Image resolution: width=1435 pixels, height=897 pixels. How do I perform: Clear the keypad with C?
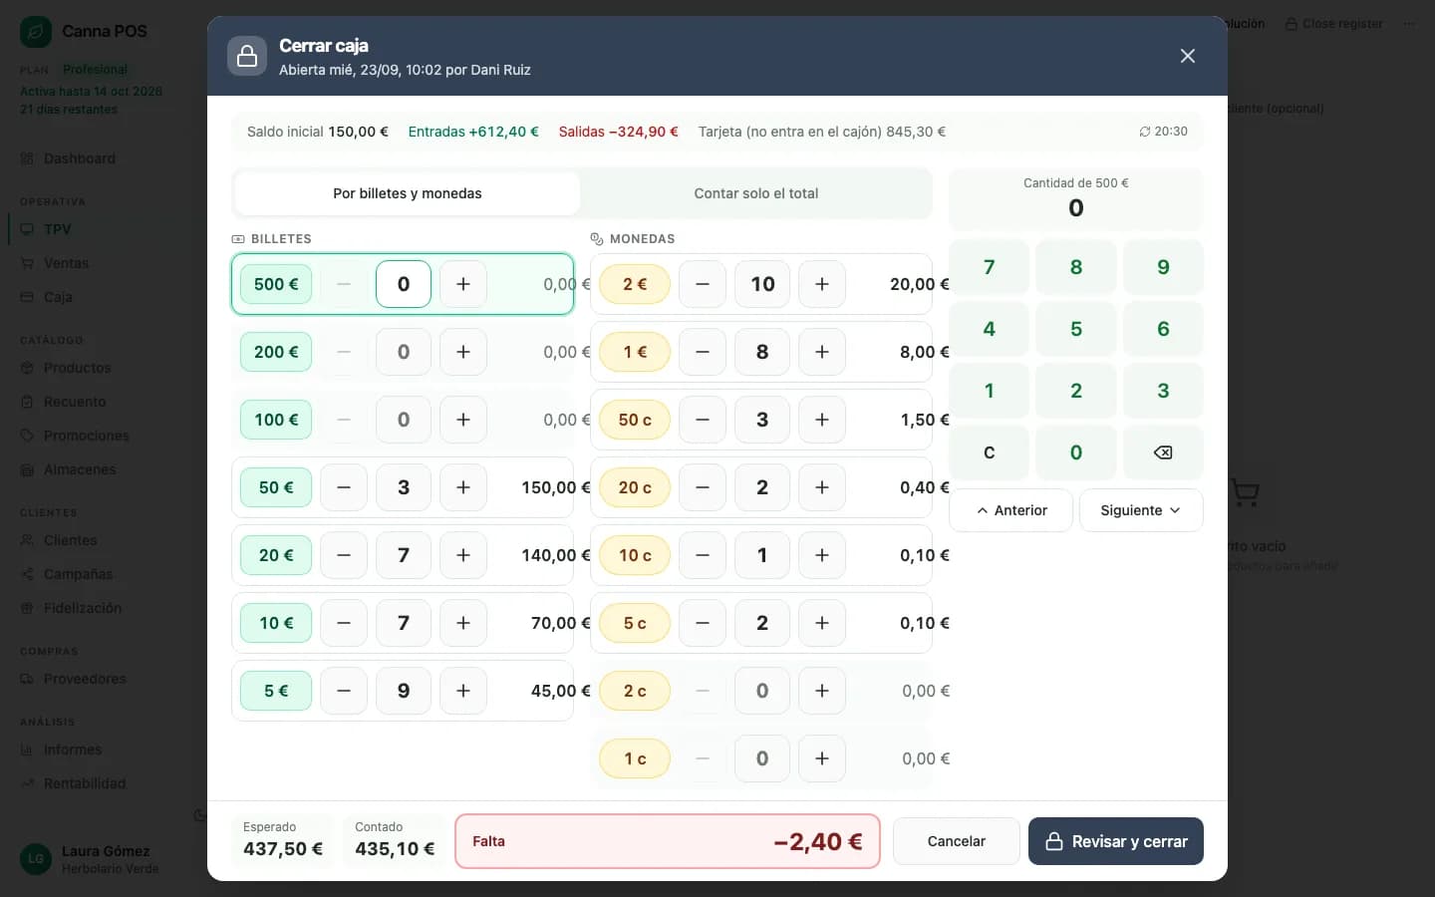click(989, 452)
